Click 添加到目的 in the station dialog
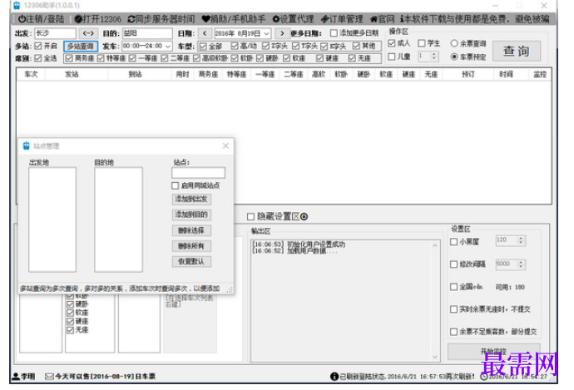Screen dimensions: 574x390 coord(191,215)
